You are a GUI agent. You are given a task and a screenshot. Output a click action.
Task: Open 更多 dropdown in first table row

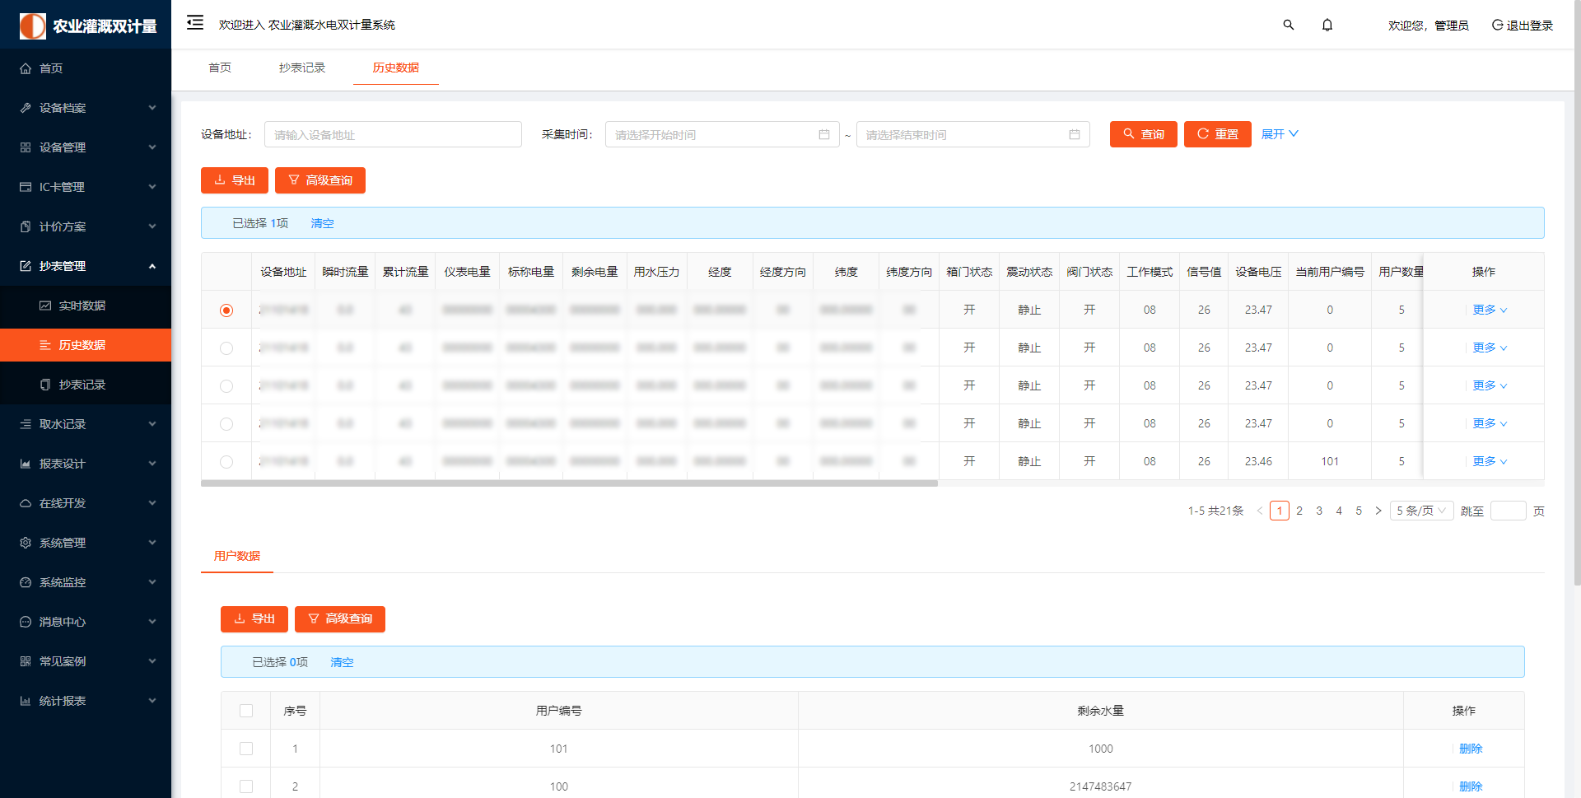pyautogui.click(x=1490, y=310)
